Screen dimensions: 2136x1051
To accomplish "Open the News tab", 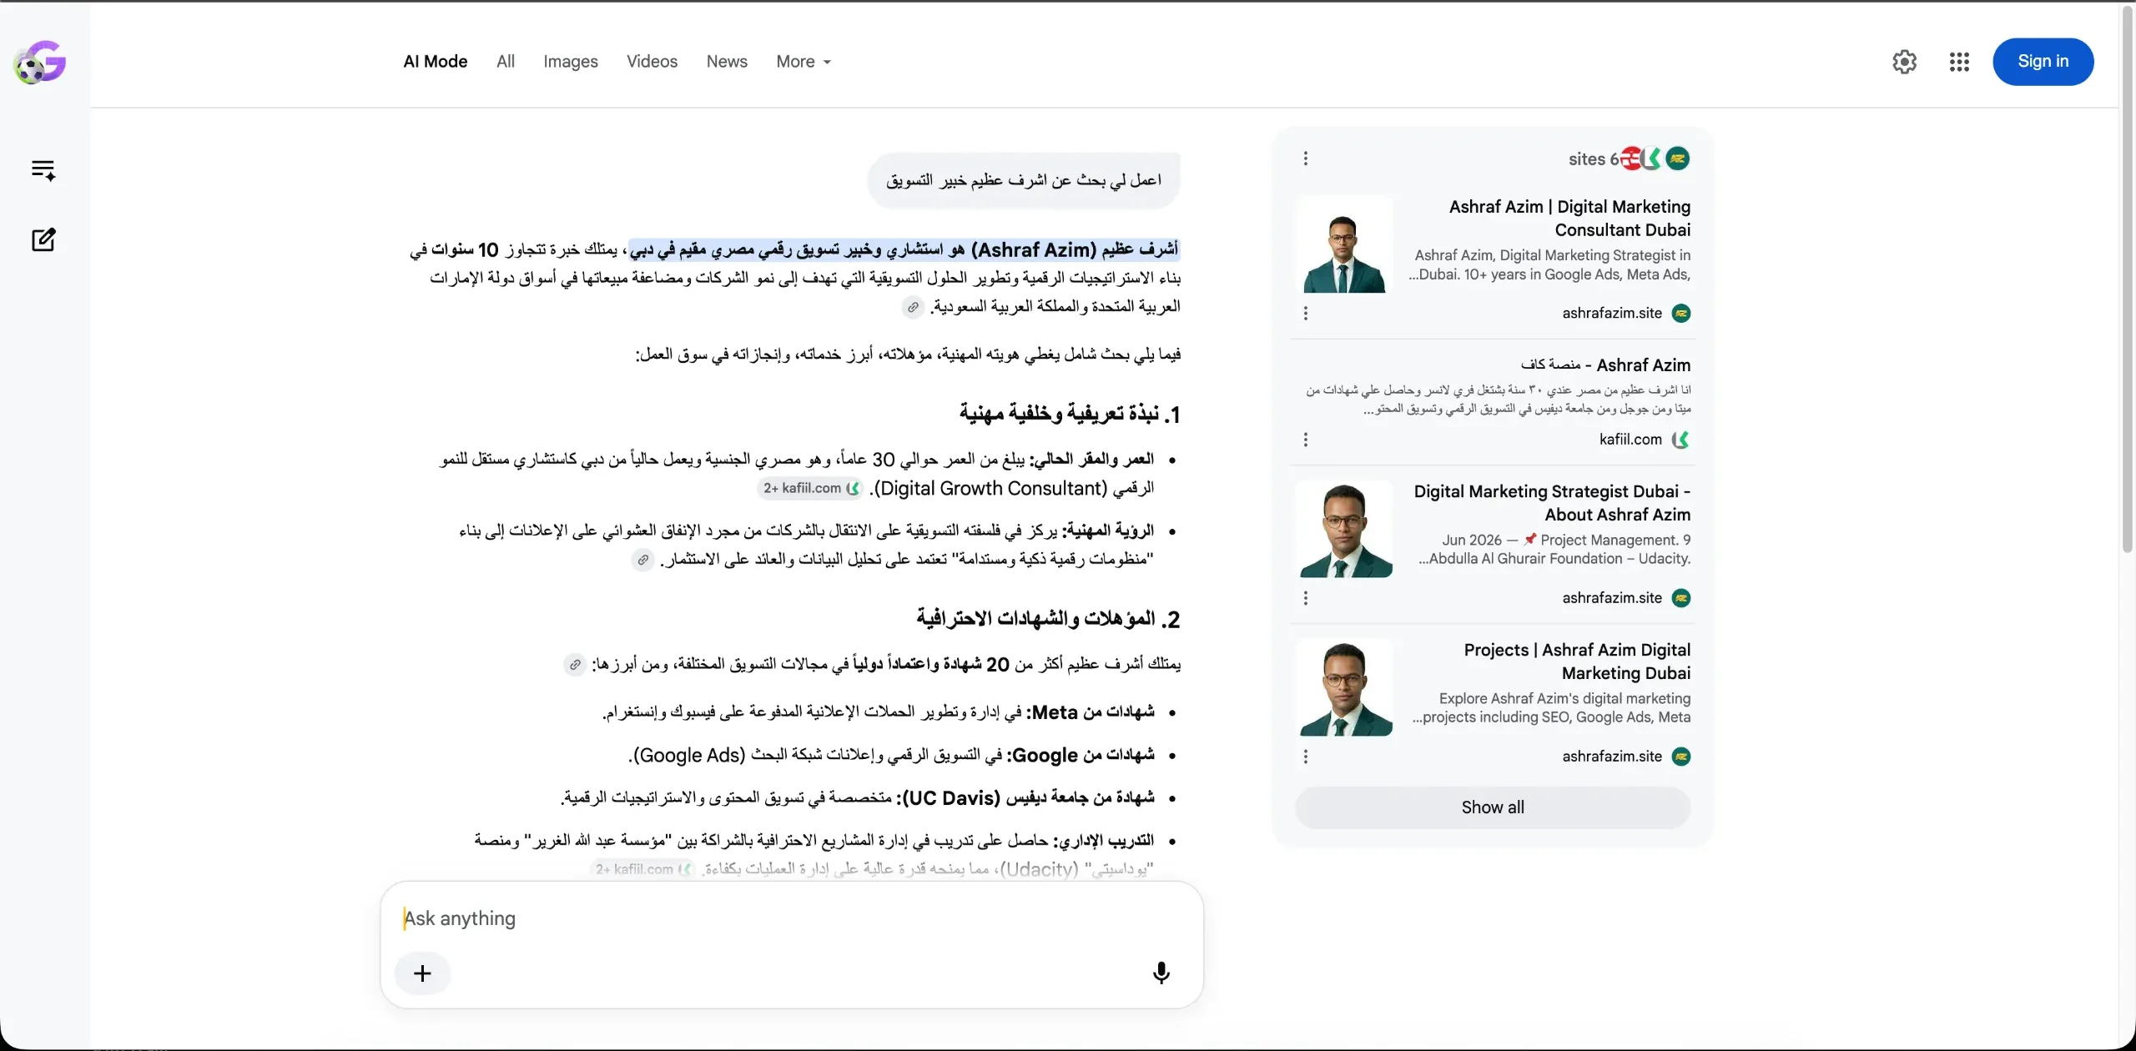I will coord(727,62).
